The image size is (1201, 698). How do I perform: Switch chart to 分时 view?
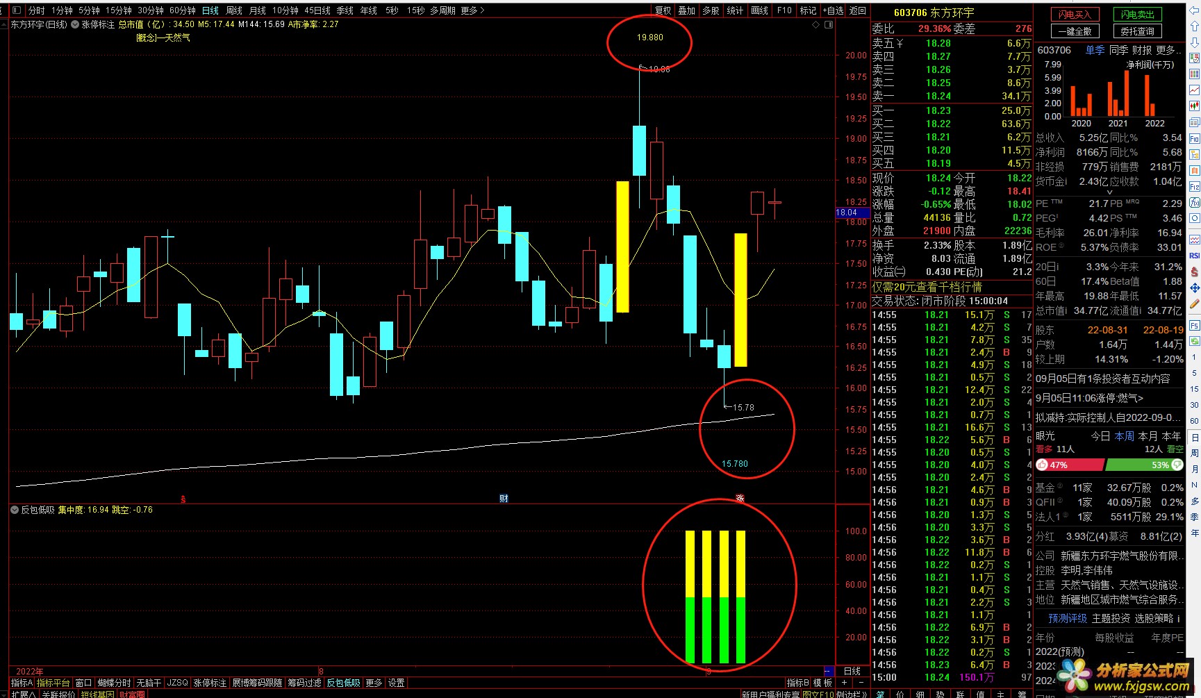36,10
